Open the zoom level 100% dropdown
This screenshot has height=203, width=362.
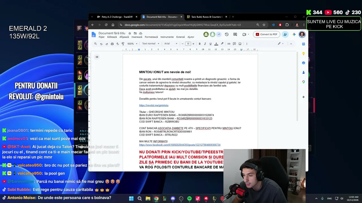pos(132,44)
